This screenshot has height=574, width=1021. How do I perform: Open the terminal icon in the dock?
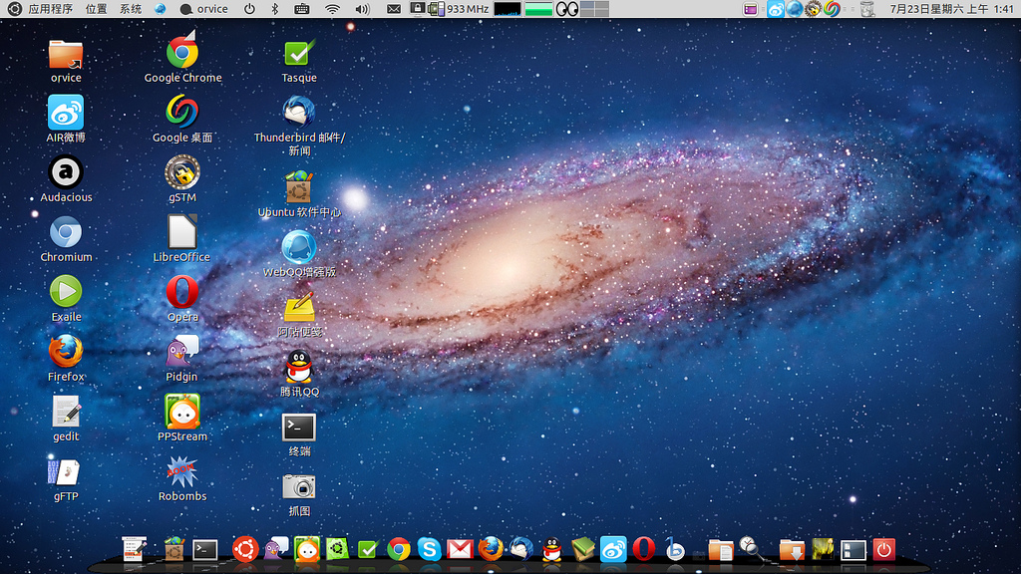click(x=205, y=550)
